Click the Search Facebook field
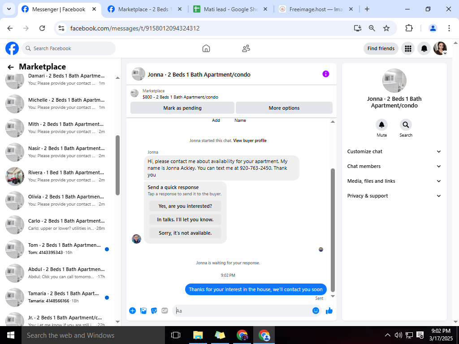459x344 pixels. tap(69, 48)
